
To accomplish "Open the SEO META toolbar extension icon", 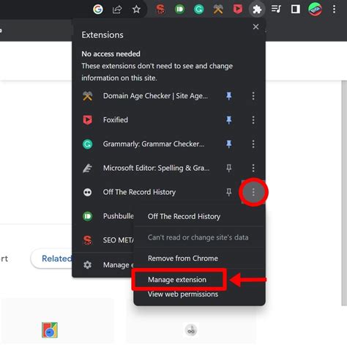I will pos(160,10).
